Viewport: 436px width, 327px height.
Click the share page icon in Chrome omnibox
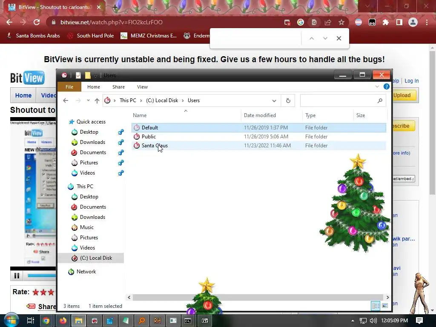click(x=327, y=22)
